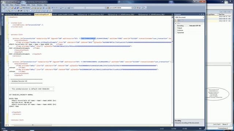Click the find icon left of the combo box
The width and height of the screenshot is (234, 131).
[107, 8]
